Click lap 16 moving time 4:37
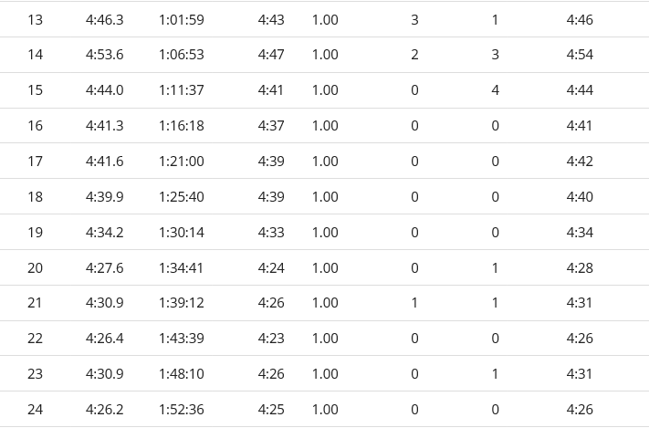 point(271,126)
